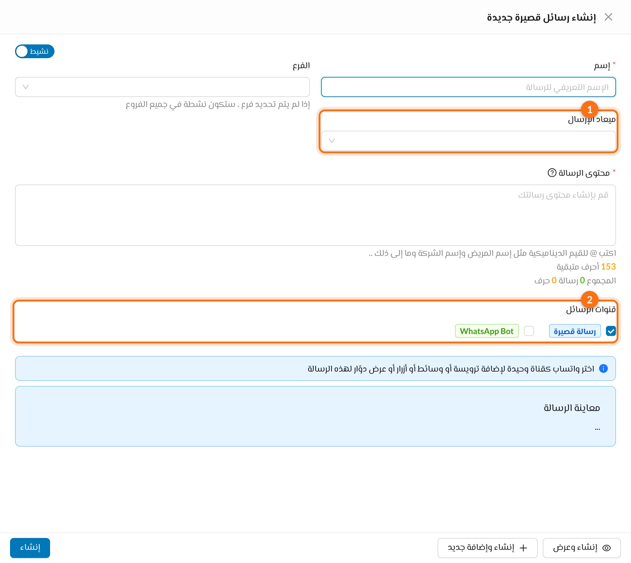Click the info icon in the WhatsApp notice

[603, 368]
